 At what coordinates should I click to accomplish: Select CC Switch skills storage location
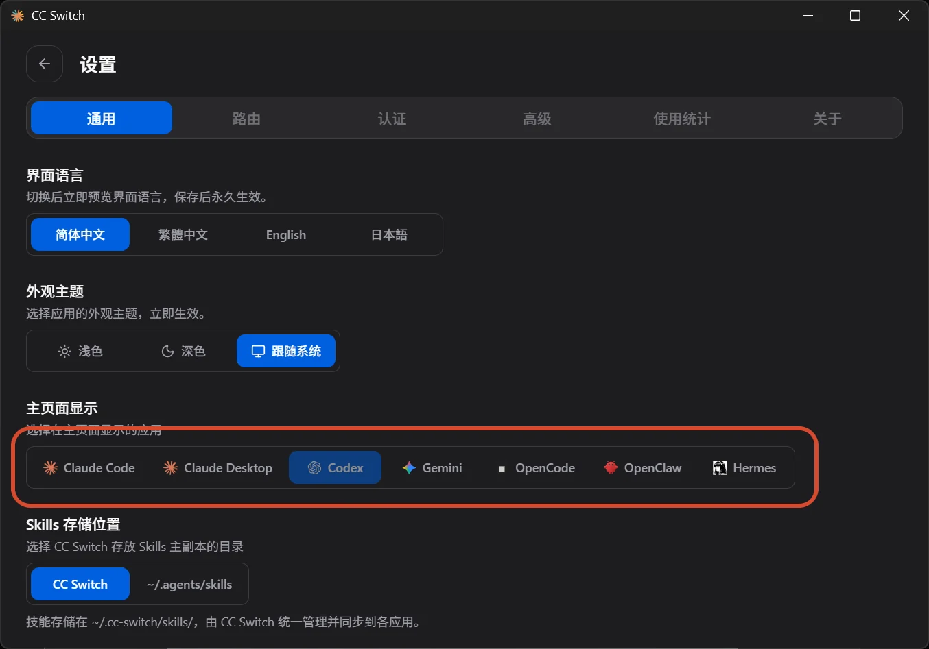[80, 584]
